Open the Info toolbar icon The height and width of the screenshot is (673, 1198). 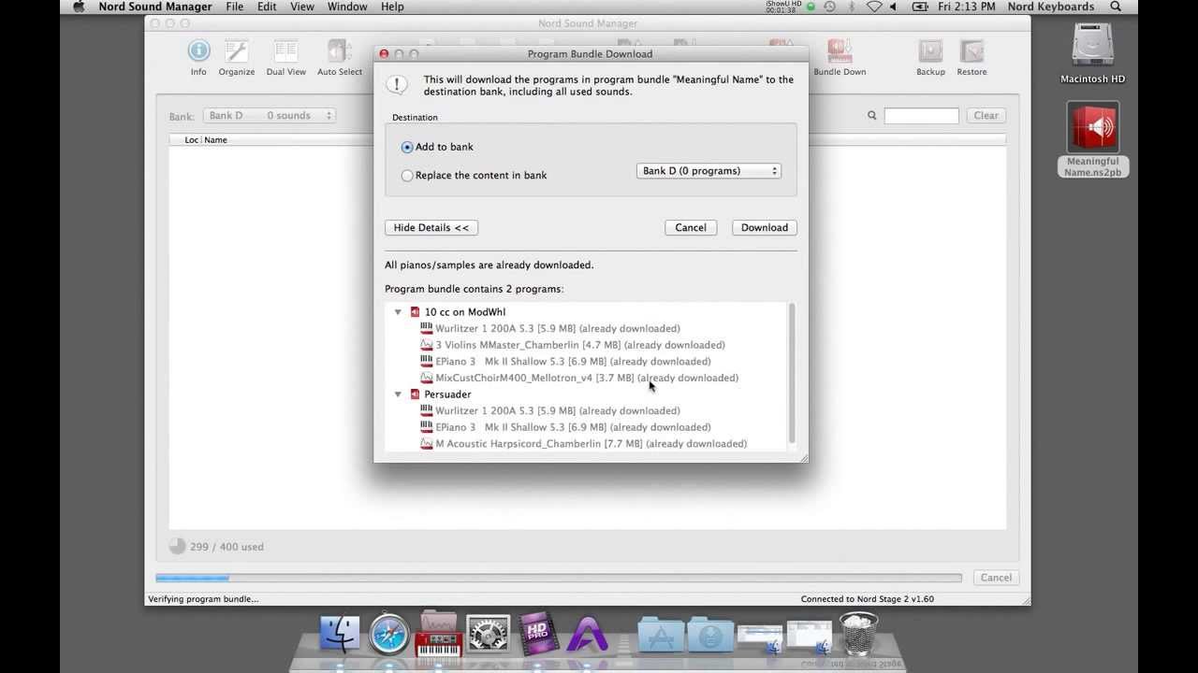(198, 57)
